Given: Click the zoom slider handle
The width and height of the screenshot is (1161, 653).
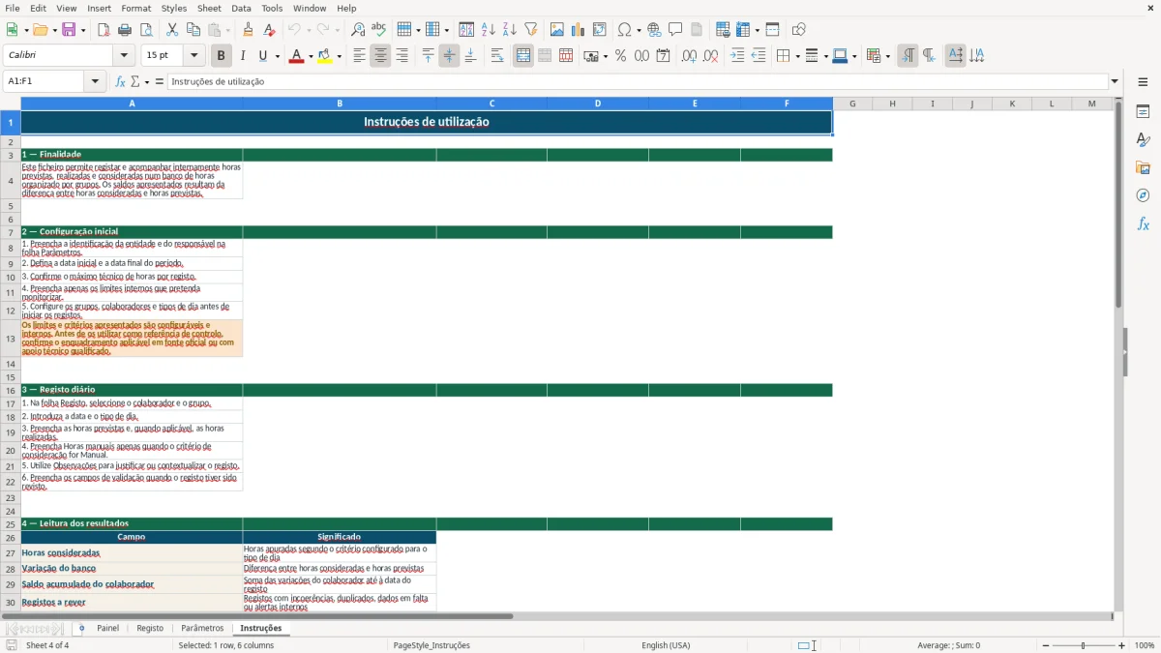Looking at the screenshot, I should click(1083, 645).
